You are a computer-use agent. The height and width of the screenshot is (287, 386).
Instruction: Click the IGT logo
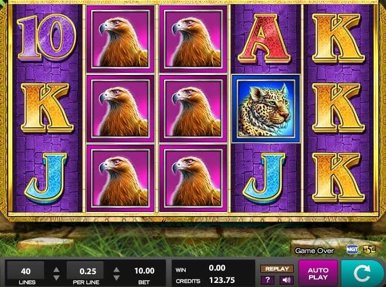353,250
